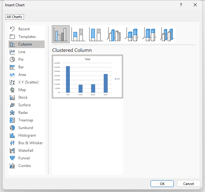Choose the Area chart category

tap(27, 75)
